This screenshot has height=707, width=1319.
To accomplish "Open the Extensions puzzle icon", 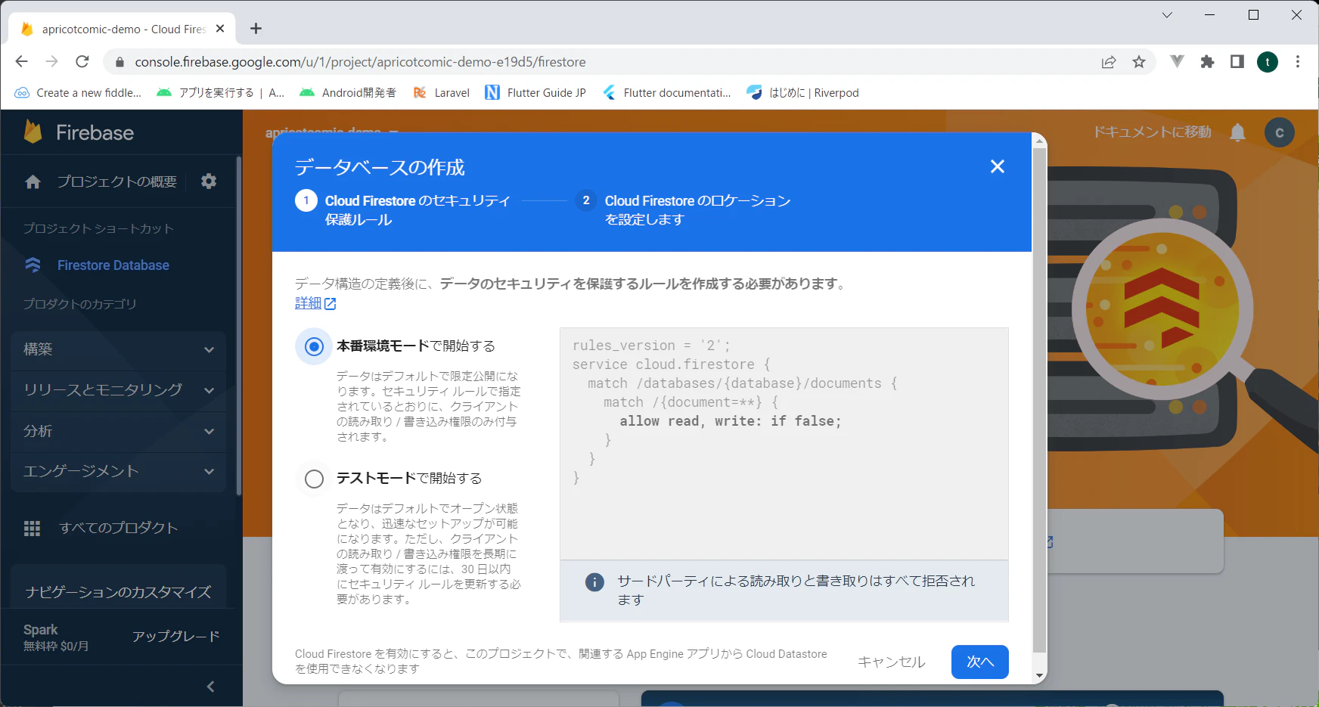I will 1207,62.
